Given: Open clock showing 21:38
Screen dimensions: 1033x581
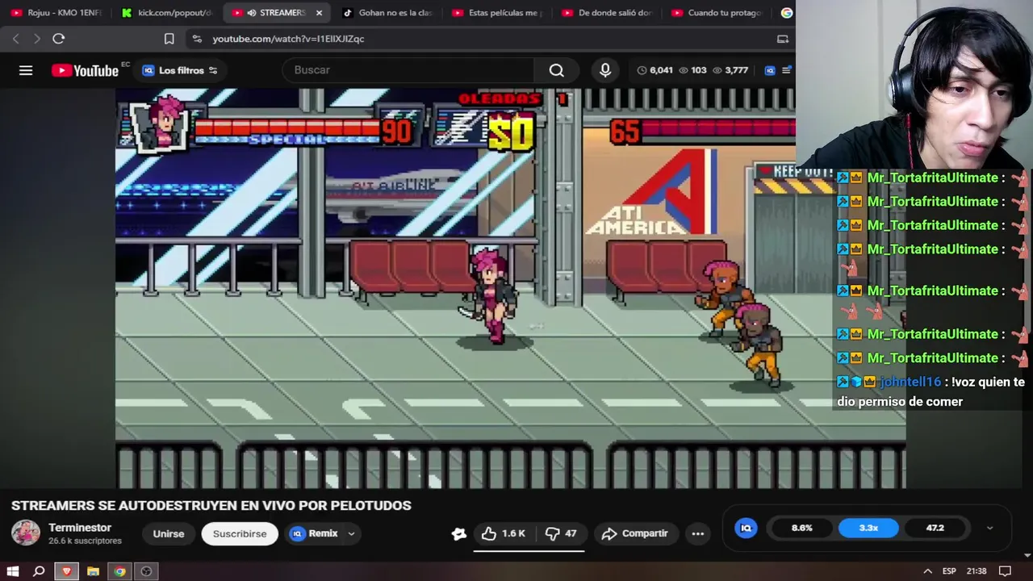Looking at the screenshot, I should tap(977, 571).
